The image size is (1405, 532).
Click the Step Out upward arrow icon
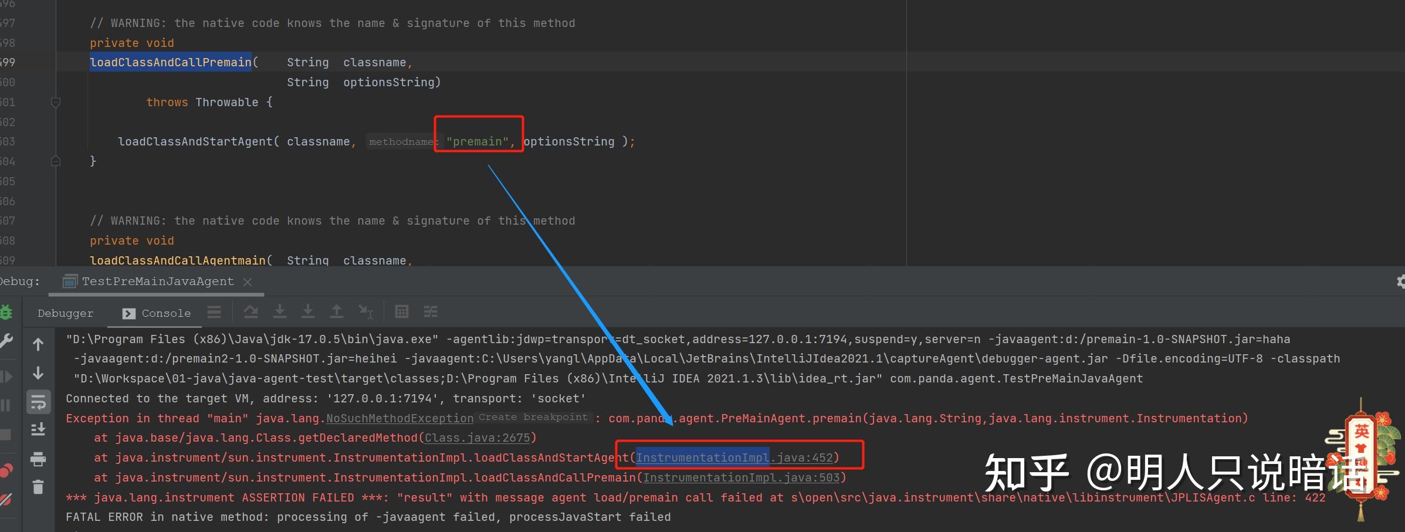[x=337, y=311]
